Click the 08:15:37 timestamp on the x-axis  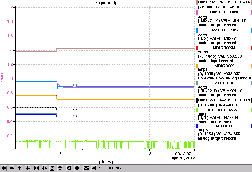[183, 154]
